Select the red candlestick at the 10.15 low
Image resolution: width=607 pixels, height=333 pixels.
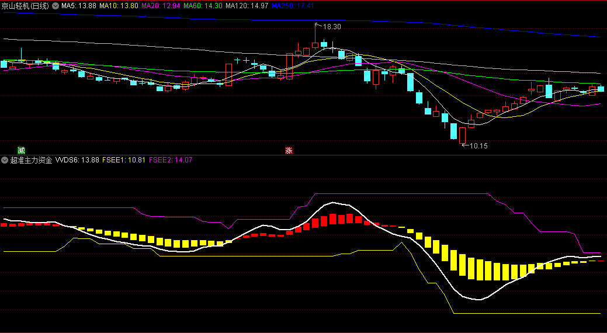tap(462, 136)
